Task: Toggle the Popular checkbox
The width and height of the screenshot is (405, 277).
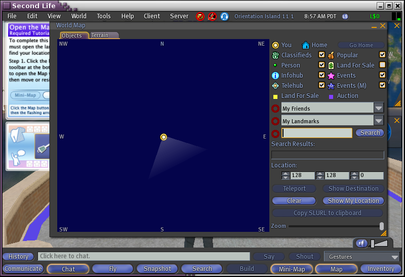Action: coord(382,55)
